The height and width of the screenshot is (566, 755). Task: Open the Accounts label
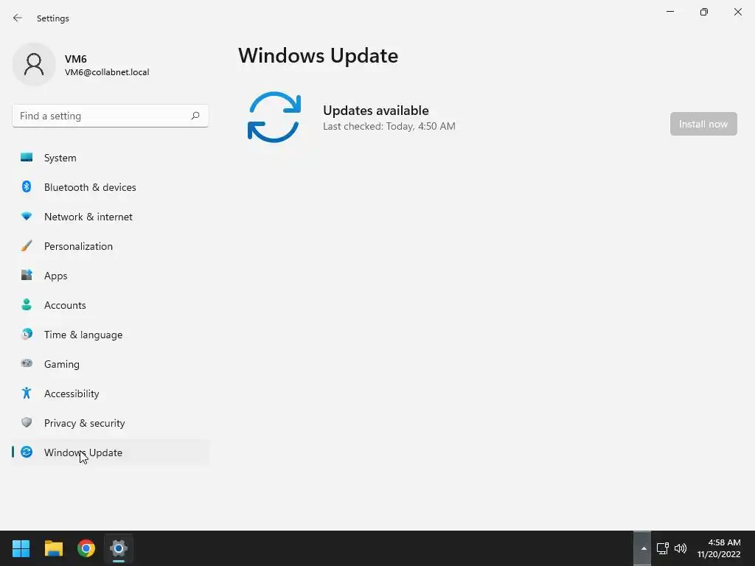pyautogui.click(x=65, y=305)
